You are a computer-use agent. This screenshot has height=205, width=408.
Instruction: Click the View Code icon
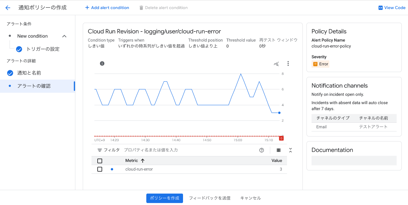[x=381, y=8]
